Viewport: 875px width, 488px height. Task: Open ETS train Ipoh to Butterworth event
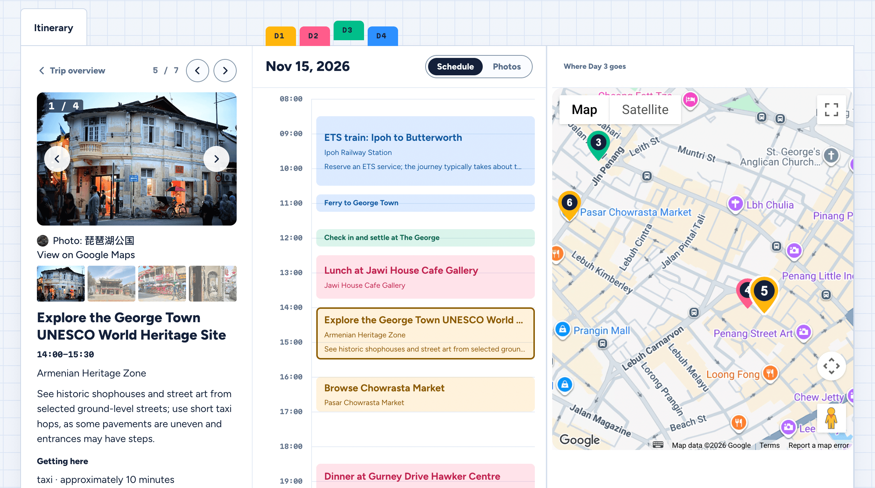click(425, 151)
